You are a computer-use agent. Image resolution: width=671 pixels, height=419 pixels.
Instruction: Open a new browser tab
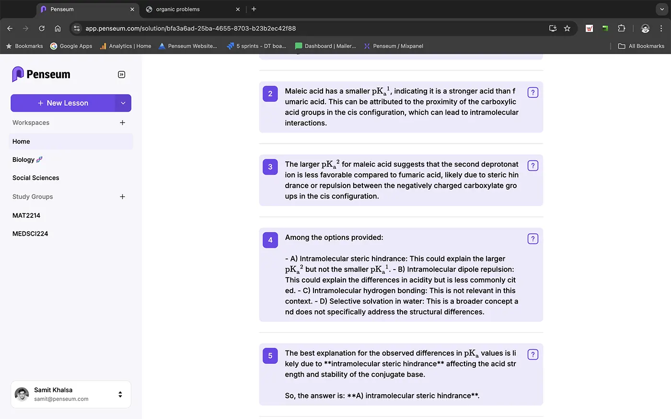tap(254, 9)
